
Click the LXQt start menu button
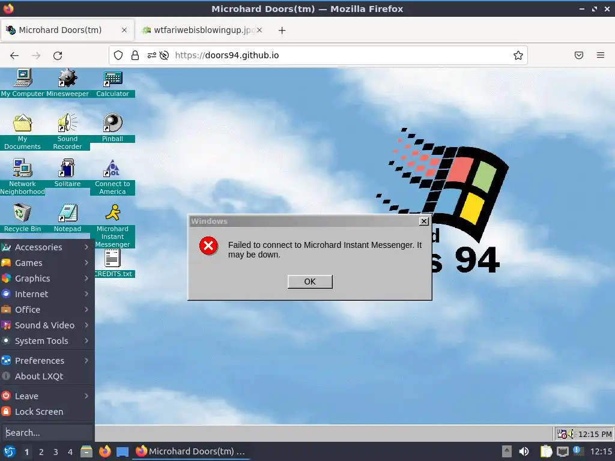[10, 451]
